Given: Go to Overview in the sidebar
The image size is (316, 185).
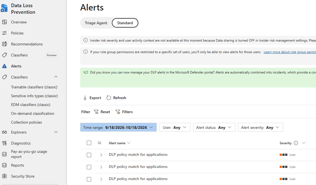Looking at the screenshot, I should (19, 22).
